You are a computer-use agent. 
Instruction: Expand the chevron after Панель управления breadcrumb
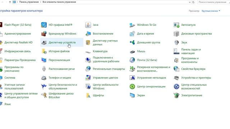41,2
